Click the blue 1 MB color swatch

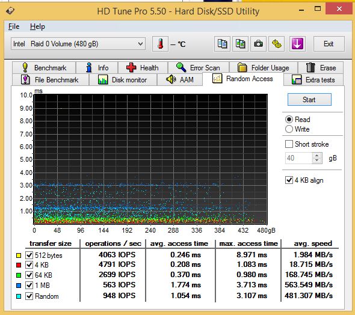tap(19, 286)
